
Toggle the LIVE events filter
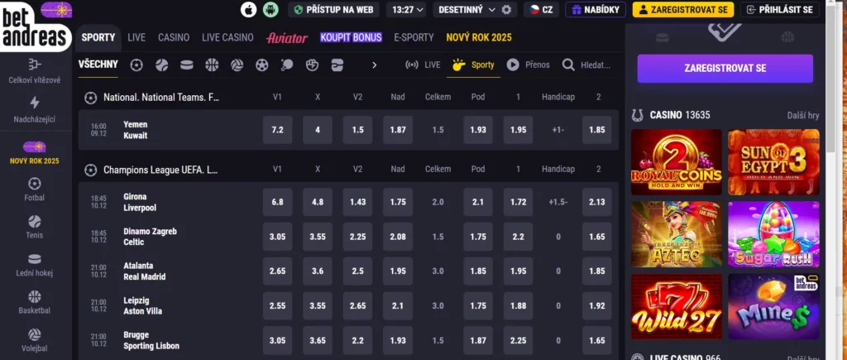422,65
